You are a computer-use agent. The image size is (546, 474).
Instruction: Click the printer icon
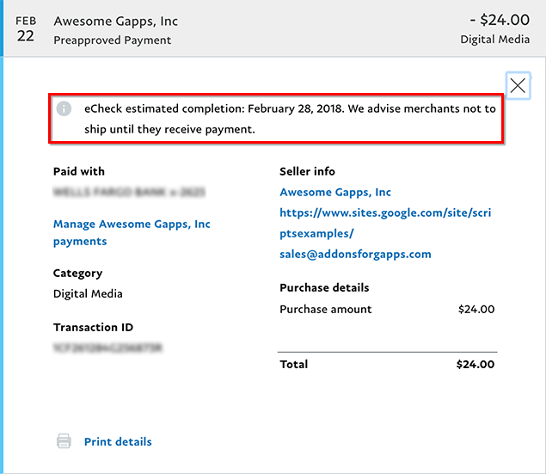(x=64, y=441)
